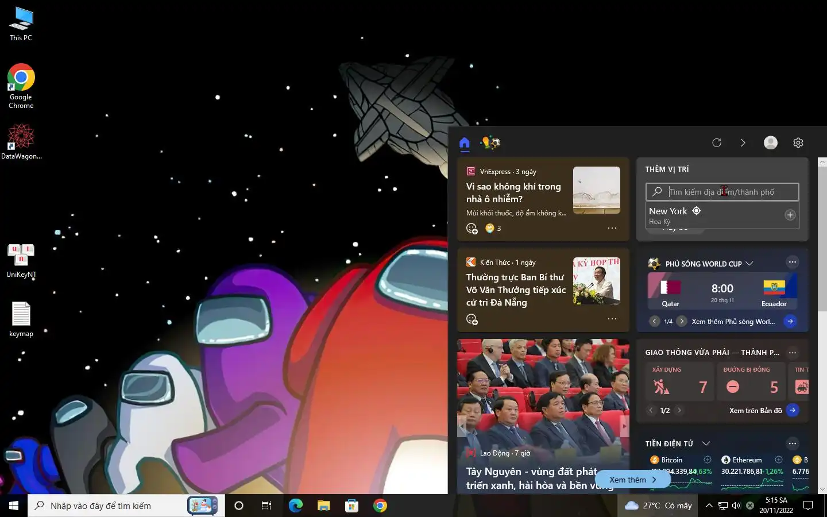Open weather 27°C Có mây widget

click(658, 506)
